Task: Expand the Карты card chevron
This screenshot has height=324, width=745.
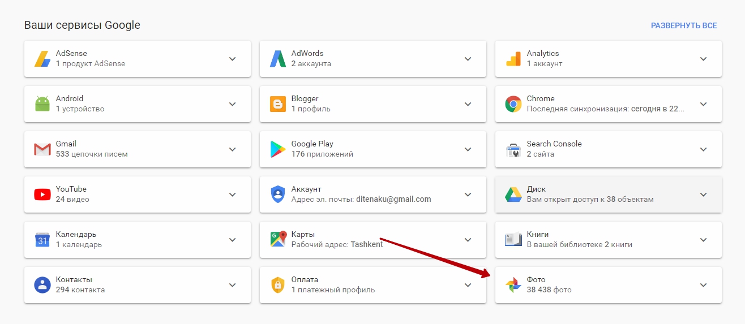Action: (468, 240)
